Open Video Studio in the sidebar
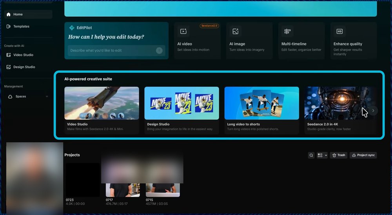Viewport: 392px width, 215px height. 28,55
